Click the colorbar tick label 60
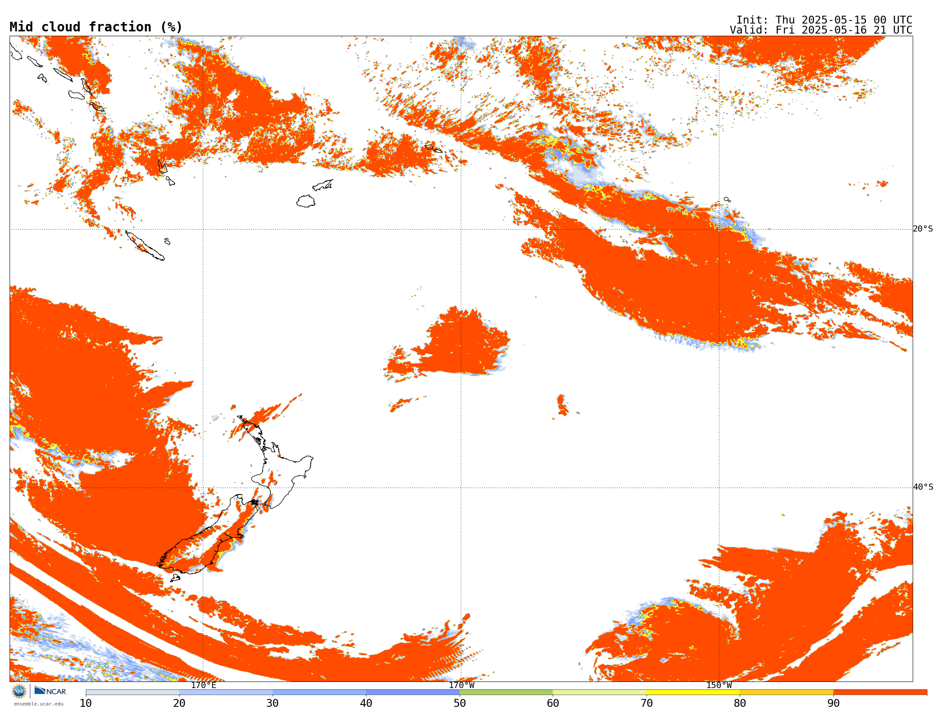The width and height of the screenshot is (941, 709). [553, 703]
